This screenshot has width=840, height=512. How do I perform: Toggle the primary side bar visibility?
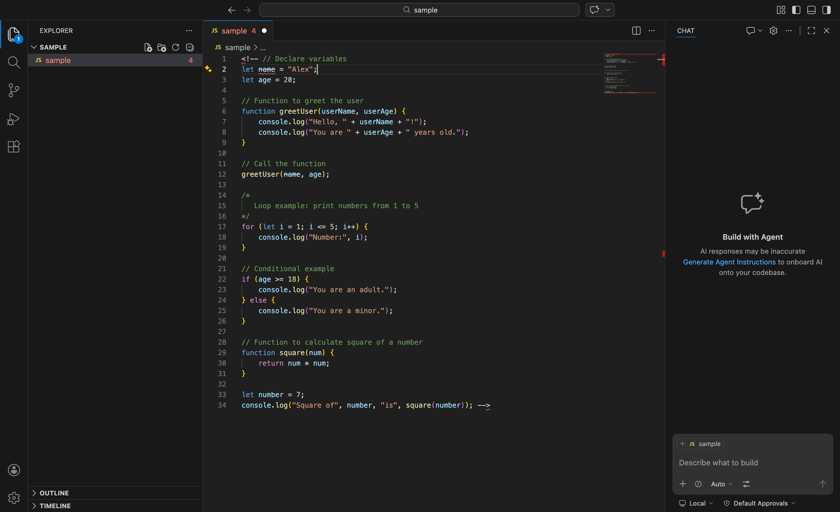pos(796,10)
